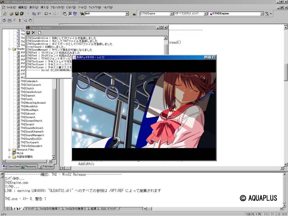Click the red exclamation Execute Program icon
288x216 pixels.
[x=20, y=20]
